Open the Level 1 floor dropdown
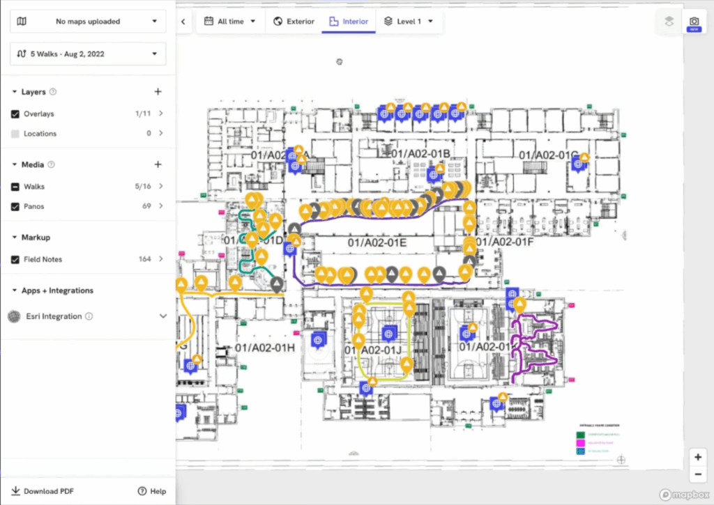The height and width of the screenshot is (505, 714). click(409, 22)
